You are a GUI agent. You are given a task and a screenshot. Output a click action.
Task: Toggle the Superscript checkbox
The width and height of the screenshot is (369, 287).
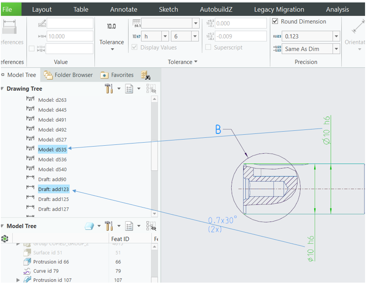coord(208,47)
